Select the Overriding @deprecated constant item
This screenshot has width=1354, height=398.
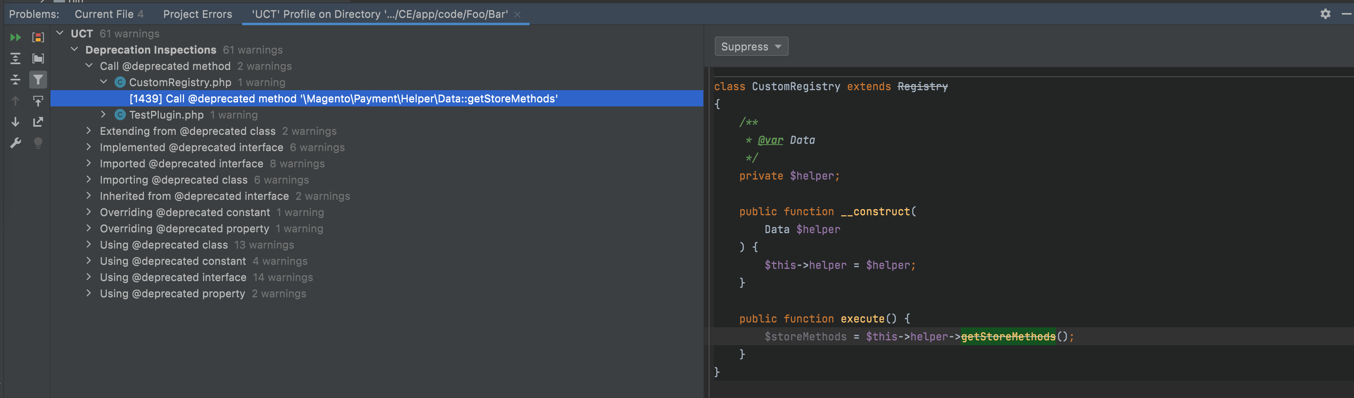click(184, 212)
